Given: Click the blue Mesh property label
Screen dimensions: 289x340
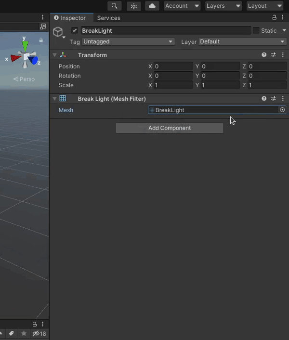Looking at the screenshot, I should click(x=66, y=110).
